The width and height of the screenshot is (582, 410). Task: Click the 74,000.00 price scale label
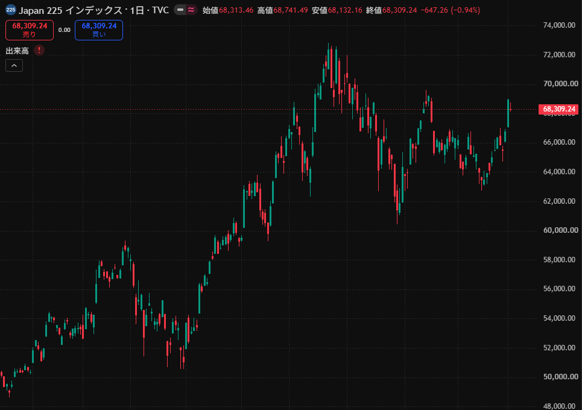coord(559,25)
